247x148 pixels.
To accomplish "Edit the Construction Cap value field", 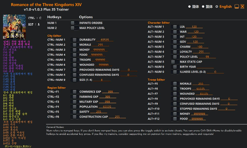I will [x=117, y=117].
